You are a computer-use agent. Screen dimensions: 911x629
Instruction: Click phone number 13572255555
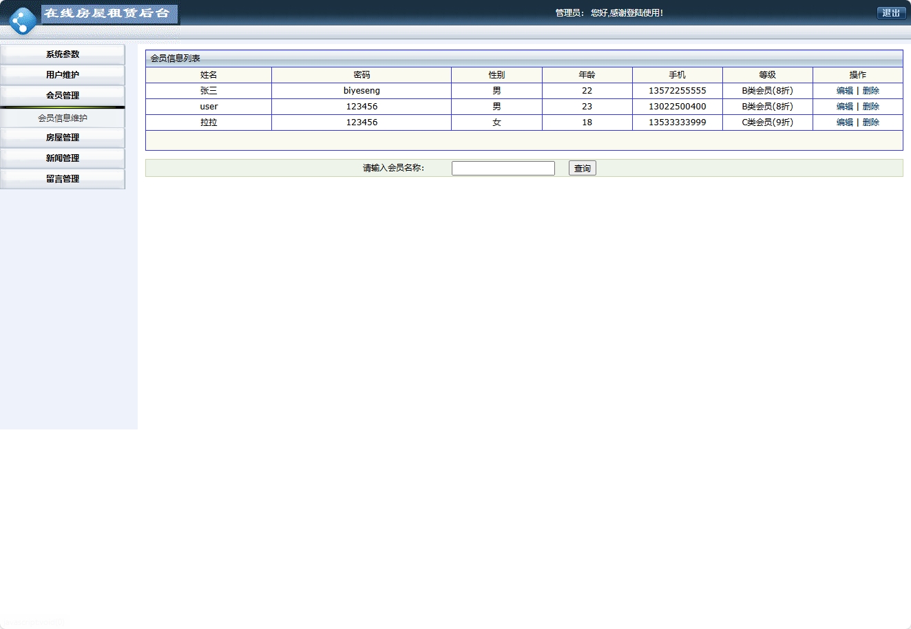click(677, 91)
